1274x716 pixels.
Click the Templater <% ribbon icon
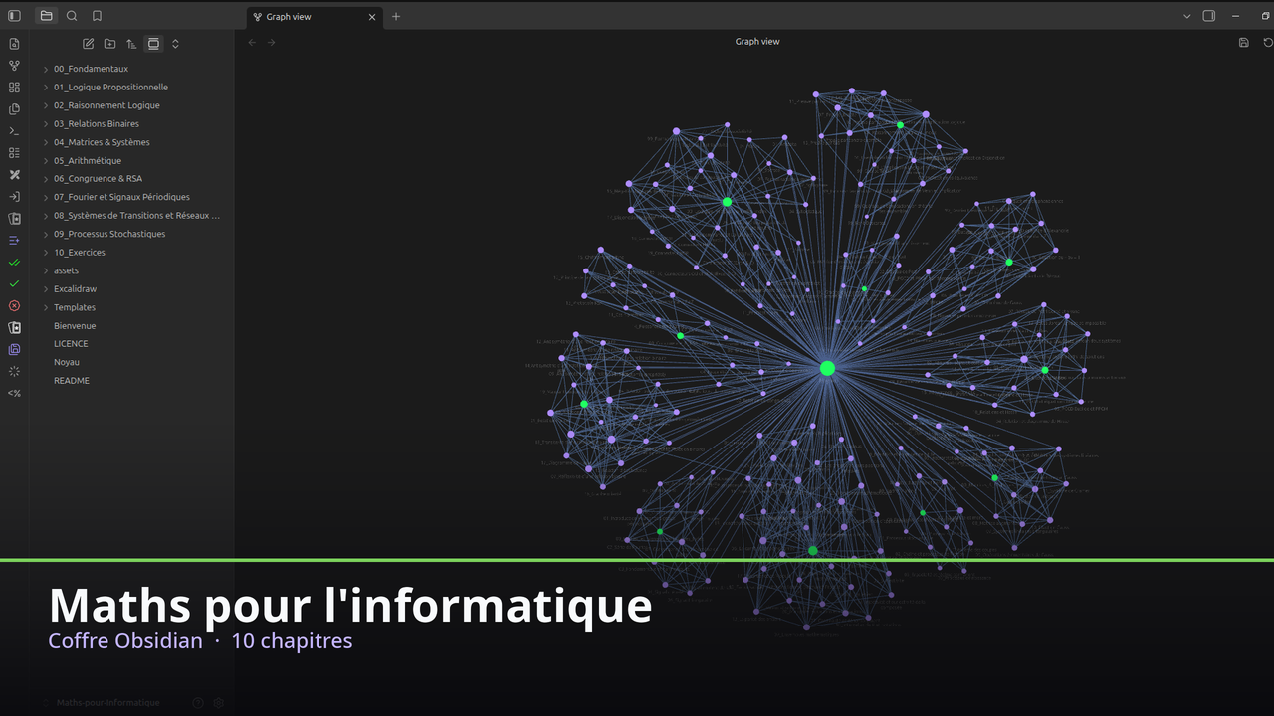[x=14, y=394]
